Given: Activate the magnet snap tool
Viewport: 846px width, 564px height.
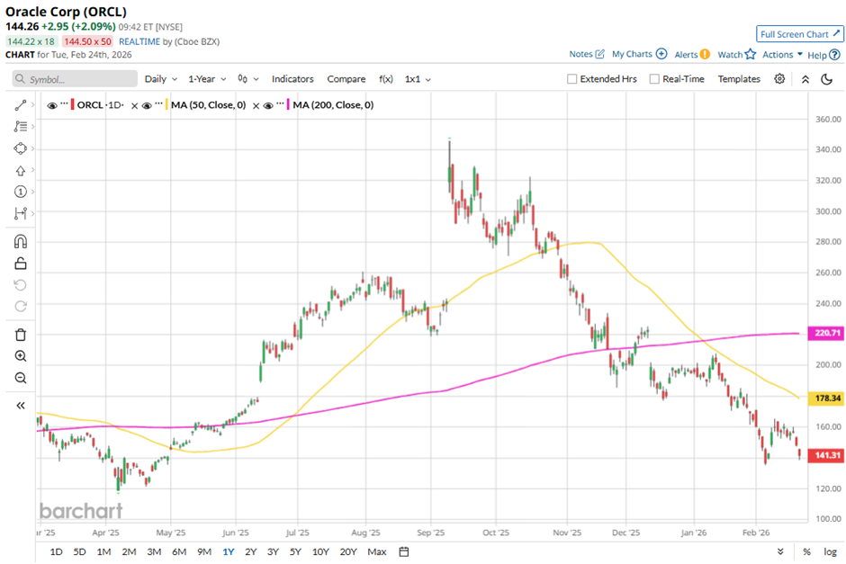Looking at the screenshot, I should pos(20,242).
